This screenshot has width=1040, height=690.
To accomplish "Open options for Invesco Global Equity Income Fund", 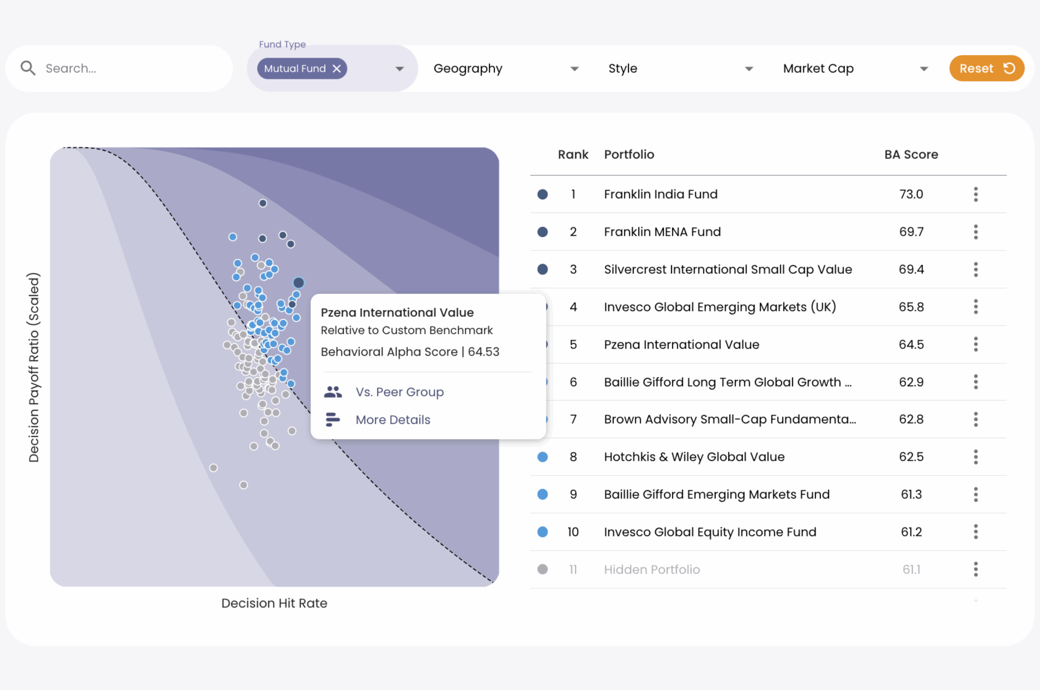I will point(976,532).
